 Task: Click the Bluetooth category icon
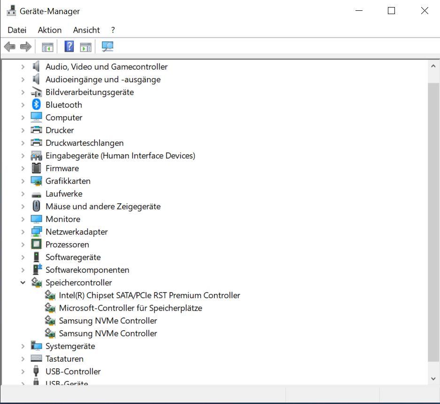click(x=36, y=104)
